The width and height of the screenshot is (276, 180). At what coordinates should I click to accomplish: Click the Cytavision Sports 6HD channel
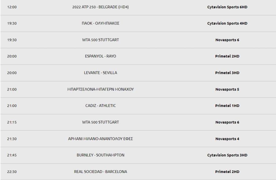[227, 7]
